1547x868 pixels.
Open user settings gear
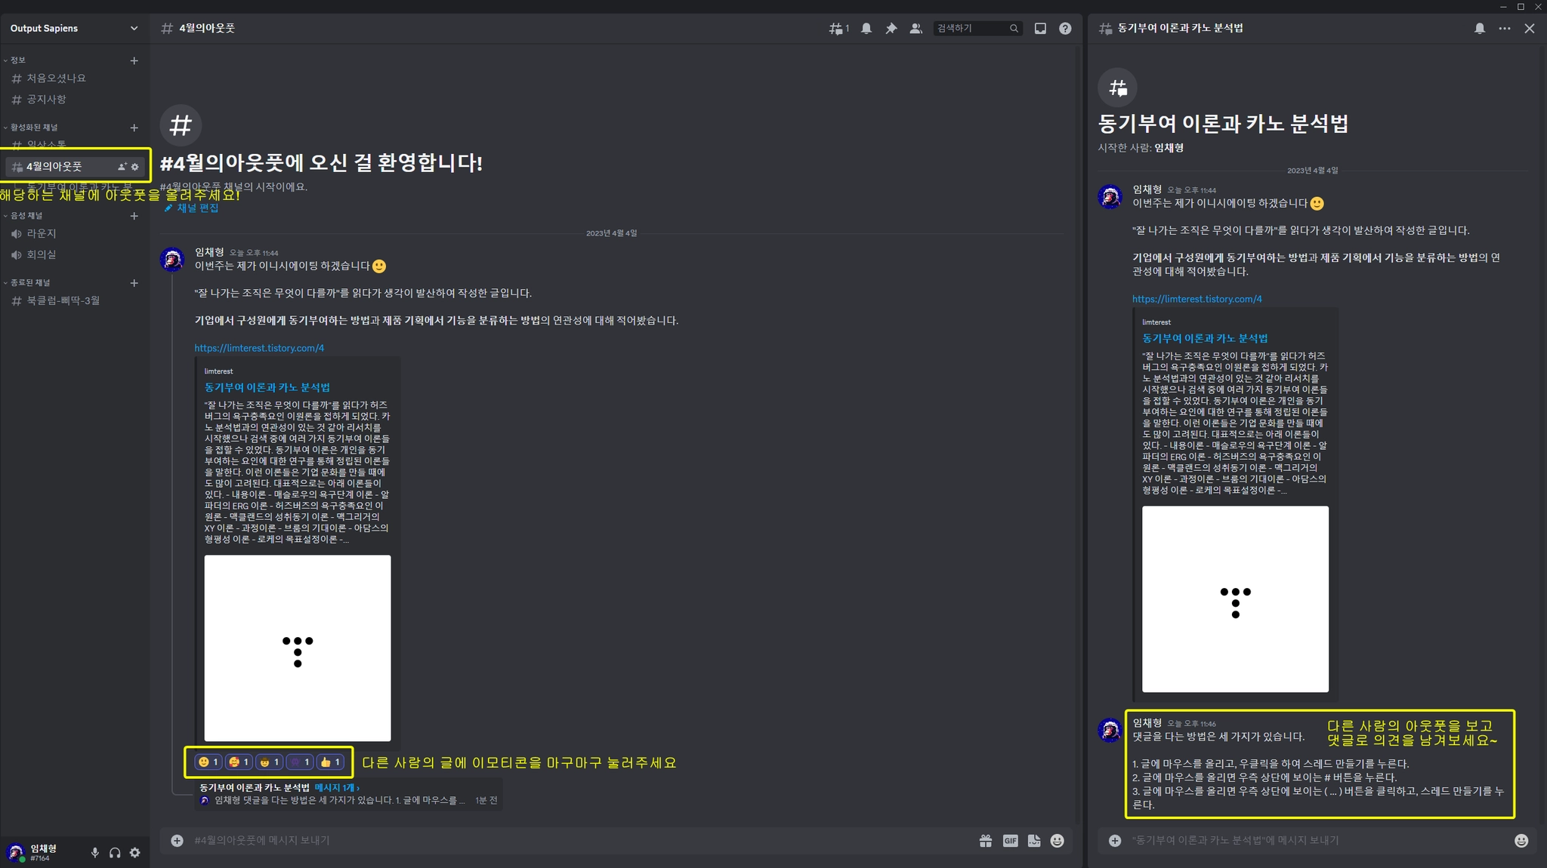tap(135, 852)
